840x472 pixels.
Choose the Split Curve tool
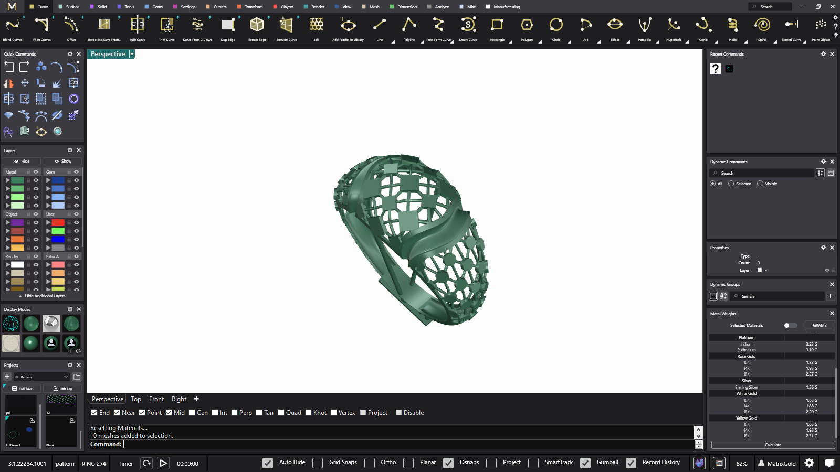138,28
